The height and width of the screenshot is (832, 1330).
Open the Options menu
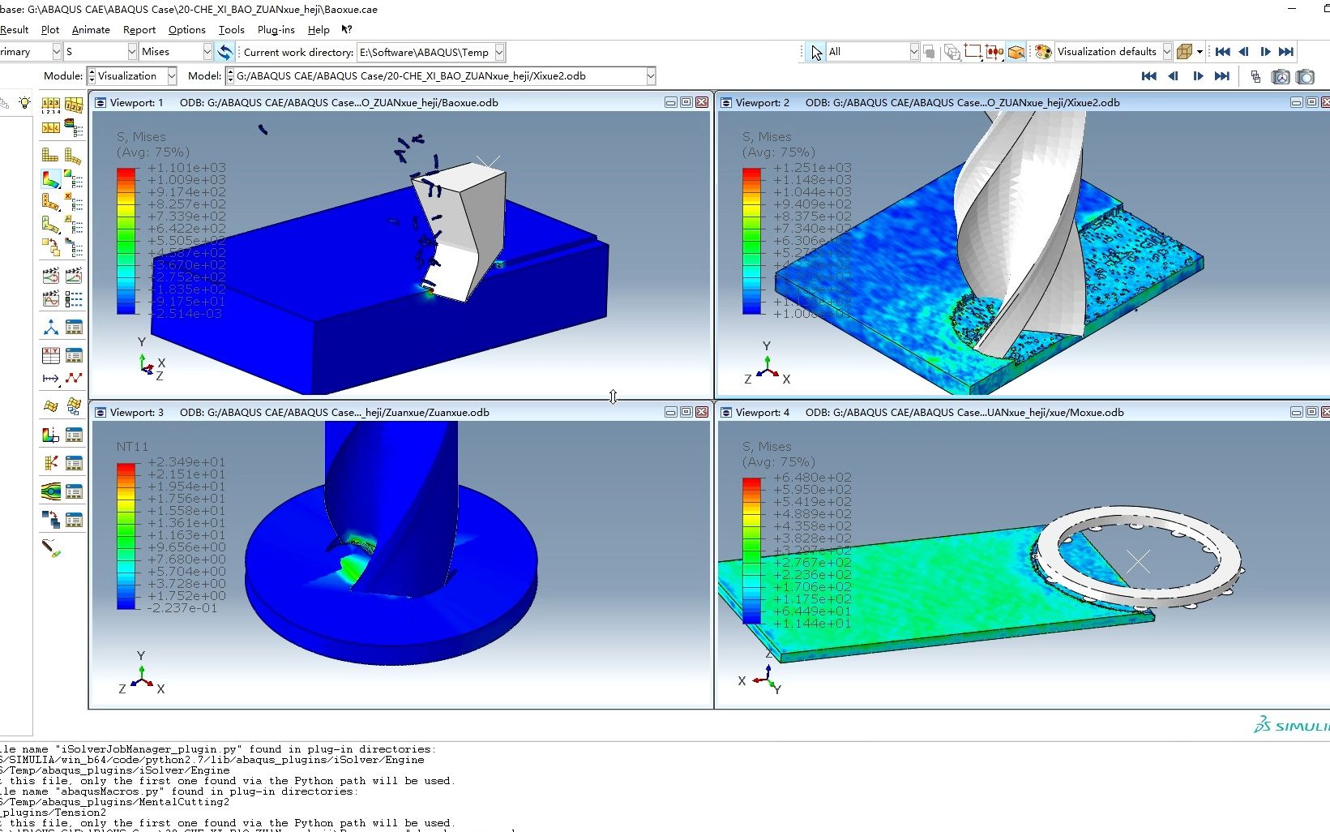coord(187,30)
